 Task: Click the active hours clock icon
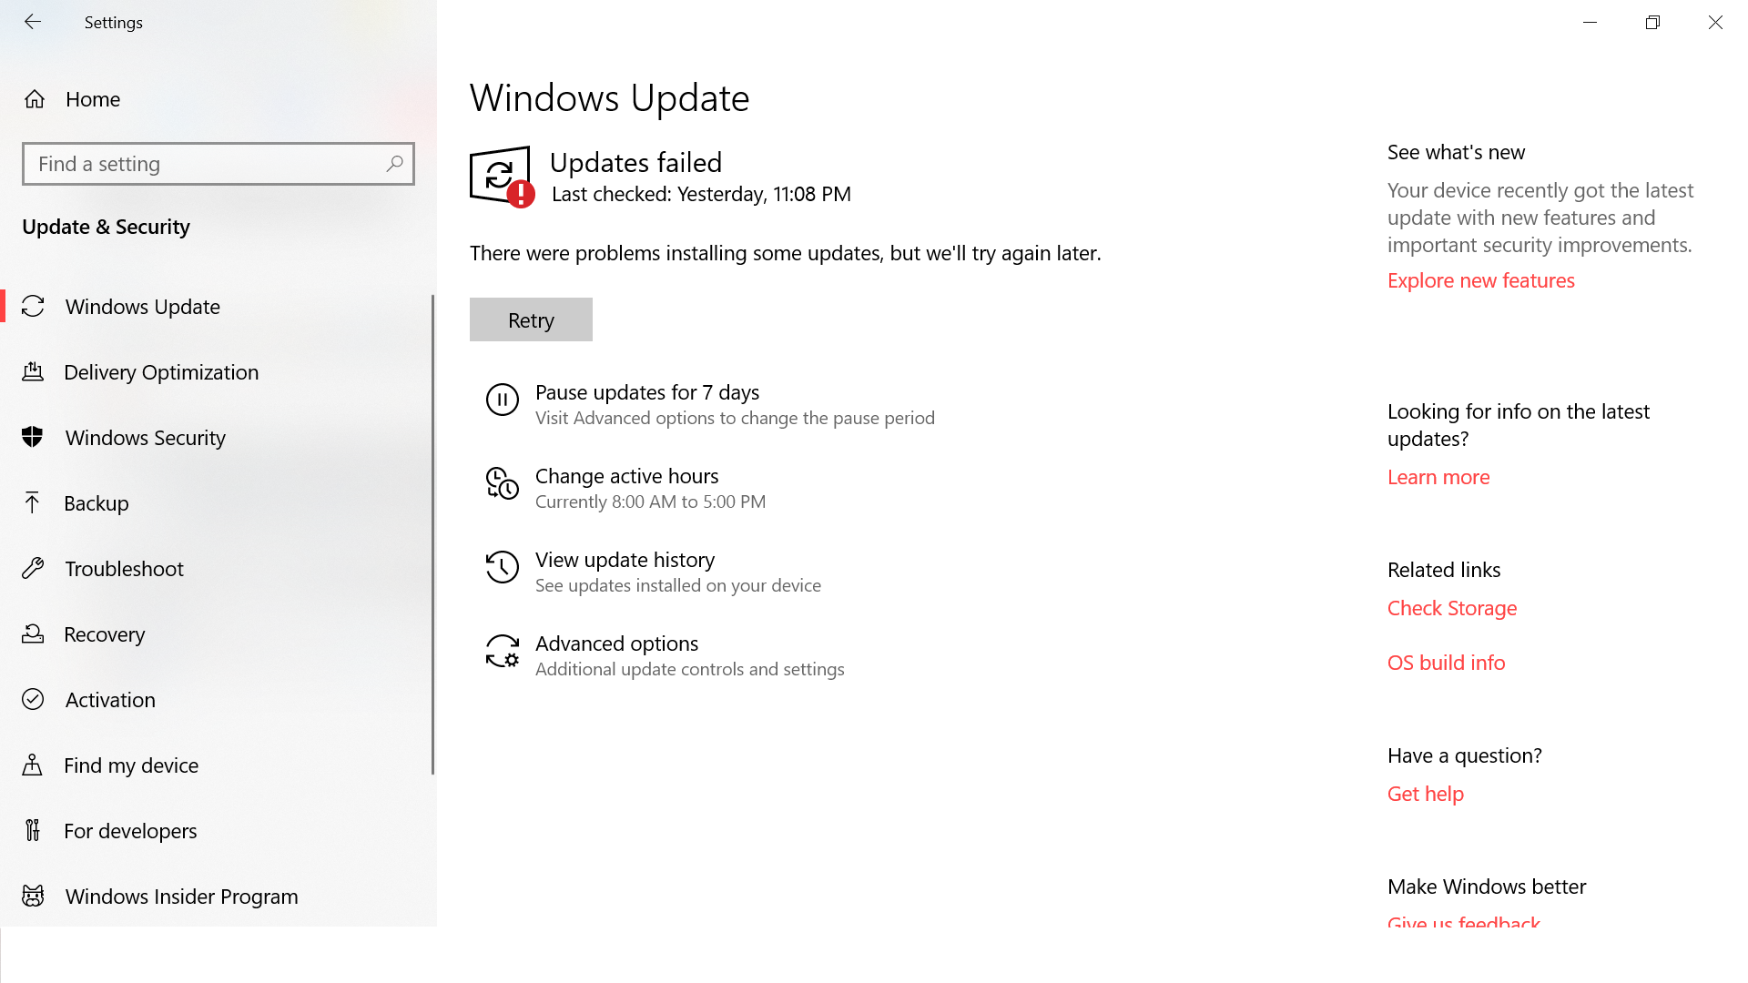tap(503, 483)
